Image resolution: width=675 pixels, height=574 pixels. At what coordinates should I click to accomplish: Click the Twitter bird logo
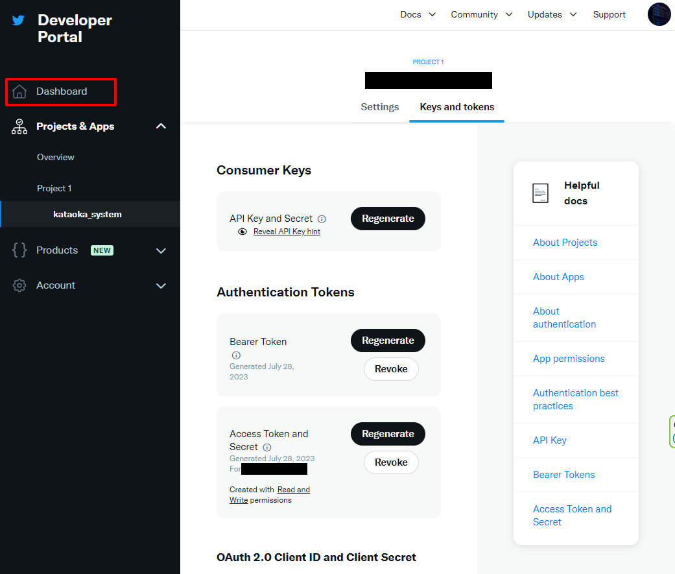[x=18, y=20]
